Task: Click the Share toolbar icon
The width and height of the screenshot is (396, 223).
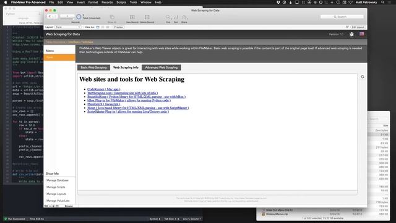Action: click(184, 17)
